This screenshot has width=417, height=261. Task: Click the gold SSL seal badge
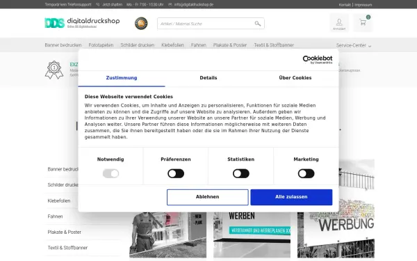pyautogui.click(x=141, y=24)
